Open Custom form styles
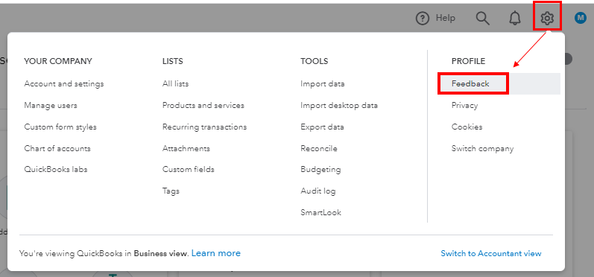Image resolution: width=594 pixels, height=277 pixels. 60,127
